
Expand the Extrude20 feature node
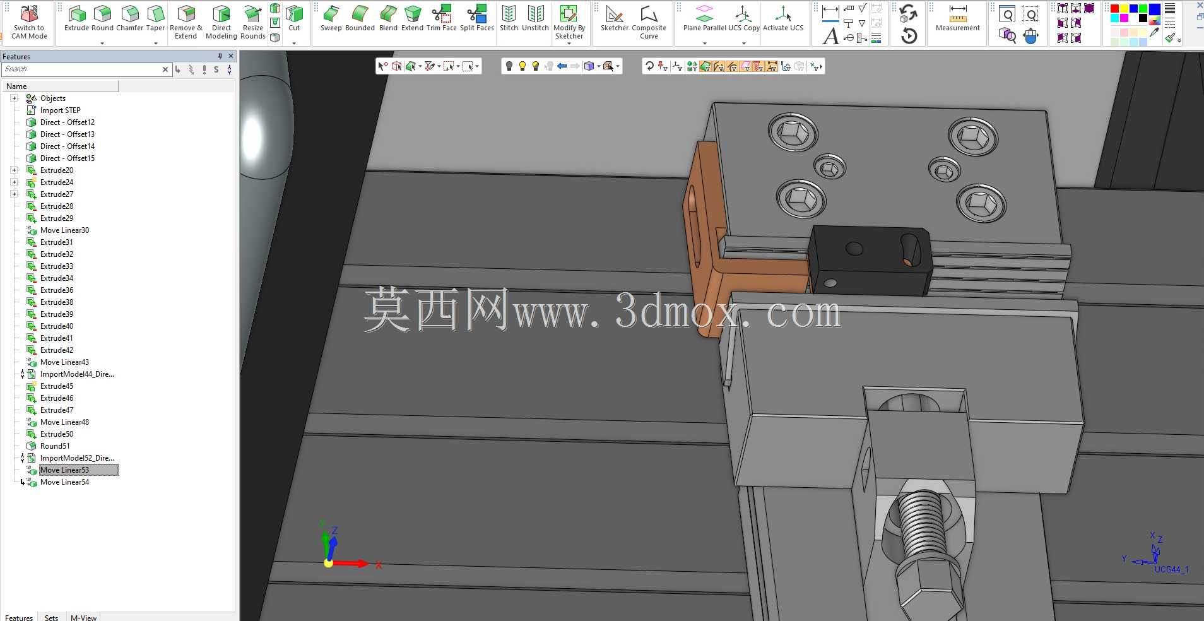(14, 170)
